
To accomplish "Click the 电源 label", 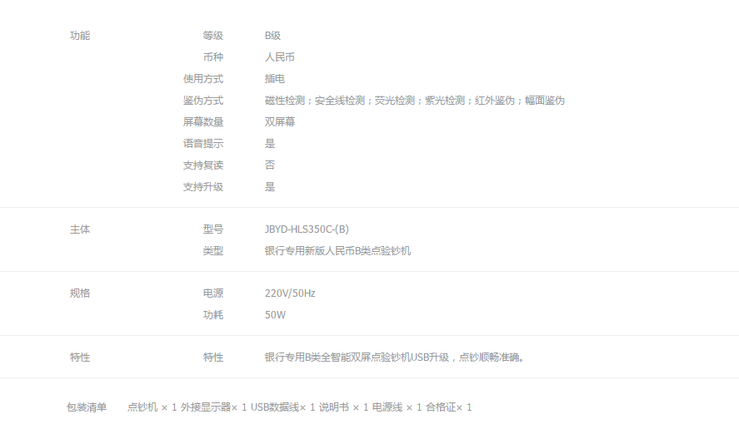I will coord(213,293).
